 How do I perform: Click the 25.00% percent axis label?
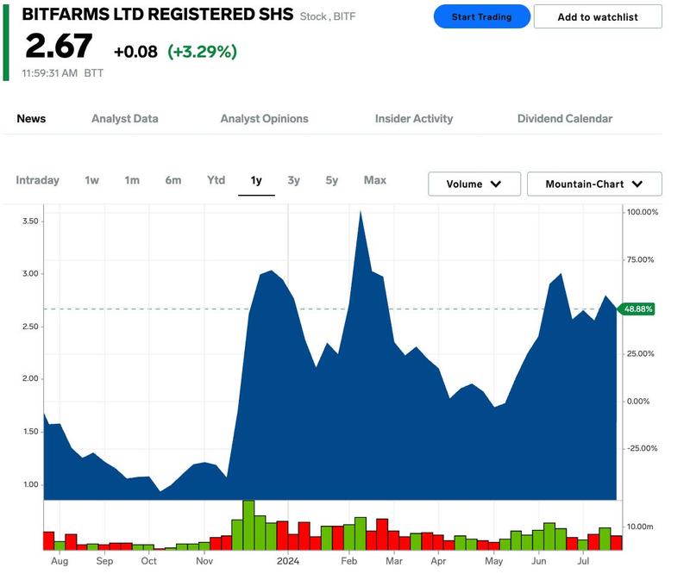(x=640, y=353)
